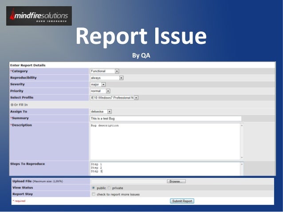This screenshot has height=212, width=283.
Task: Expand the Or Fill In section
Action: click(x=12, y=104)
